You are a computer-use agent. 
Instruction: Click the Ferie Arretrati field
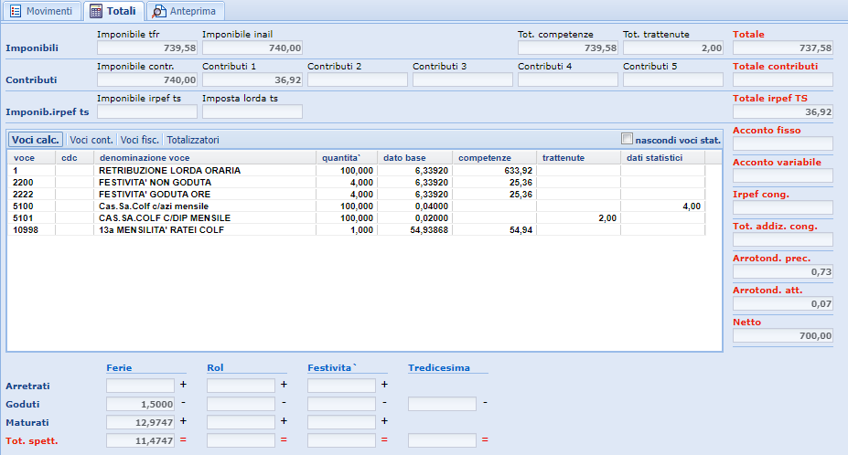point(141,386)
